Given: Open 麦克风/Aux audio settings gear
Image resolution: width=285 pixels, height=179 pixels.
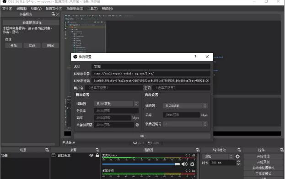Looking at the screenshot, I should 192,164.
